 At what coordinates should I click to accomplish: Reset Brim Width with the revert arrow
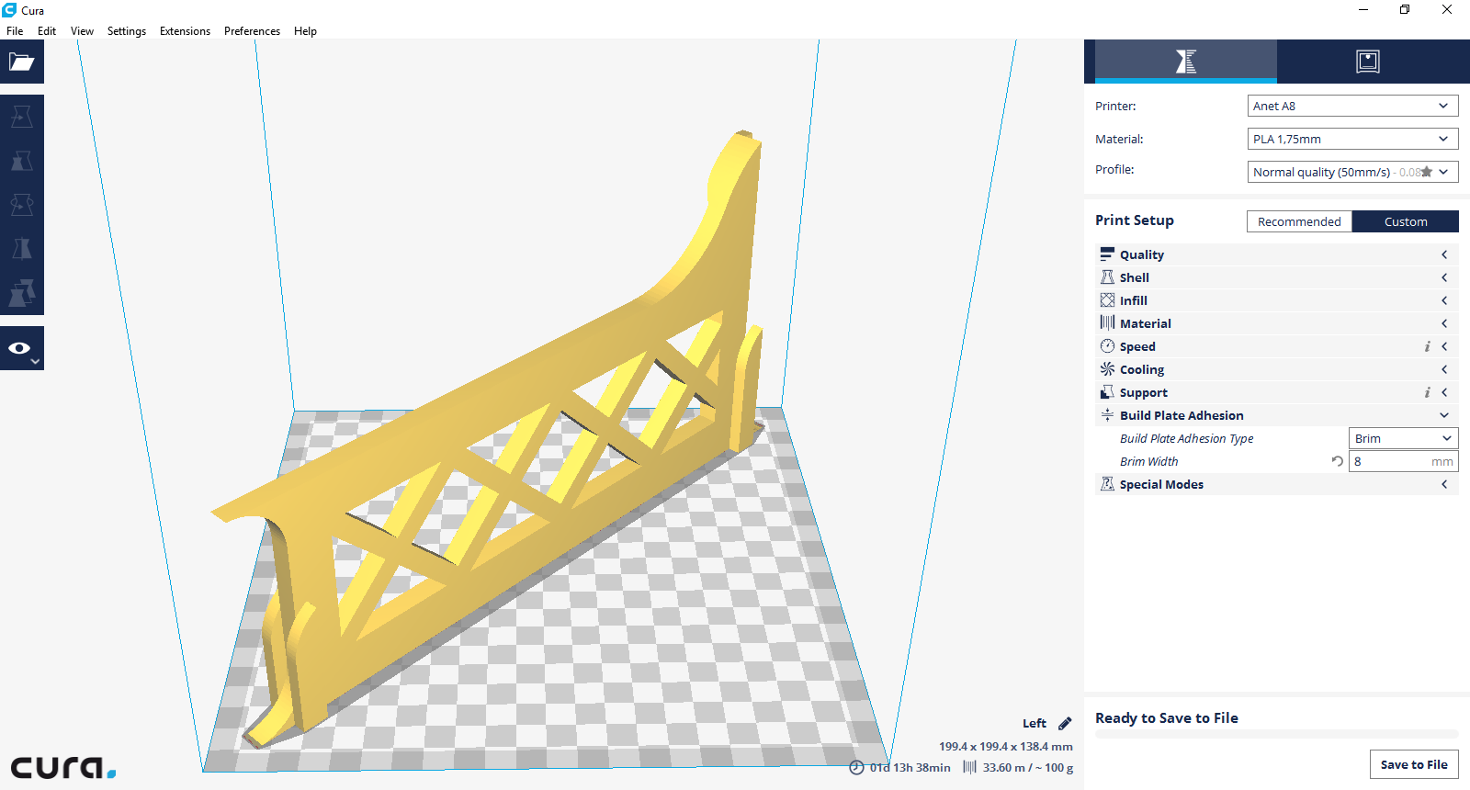tap(1337, 461)
